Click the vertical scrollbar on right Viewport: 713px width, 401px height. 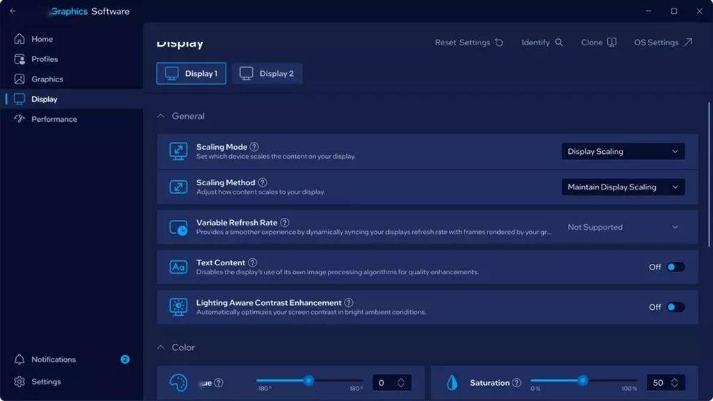(709, 175)
